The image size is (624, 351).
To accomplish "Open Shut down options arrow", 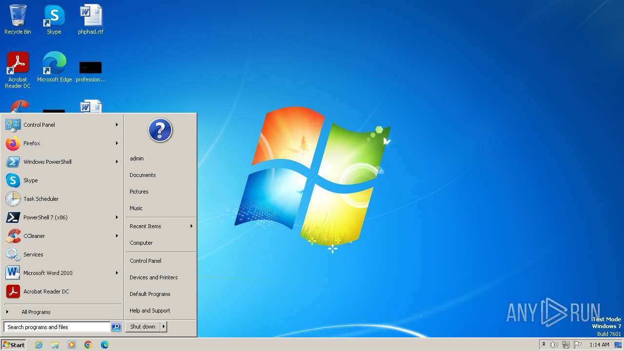I will (164, 327).
